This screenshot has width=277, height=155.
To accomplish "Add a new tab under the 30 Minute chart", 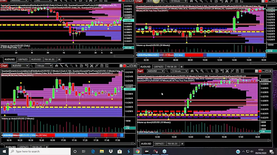I will coord(182,67).
